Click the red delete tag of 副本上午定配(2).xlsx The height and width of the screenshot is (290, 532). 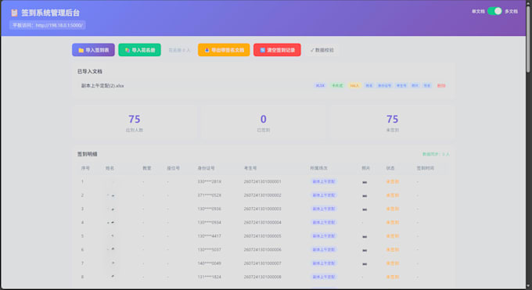[441, 86]
